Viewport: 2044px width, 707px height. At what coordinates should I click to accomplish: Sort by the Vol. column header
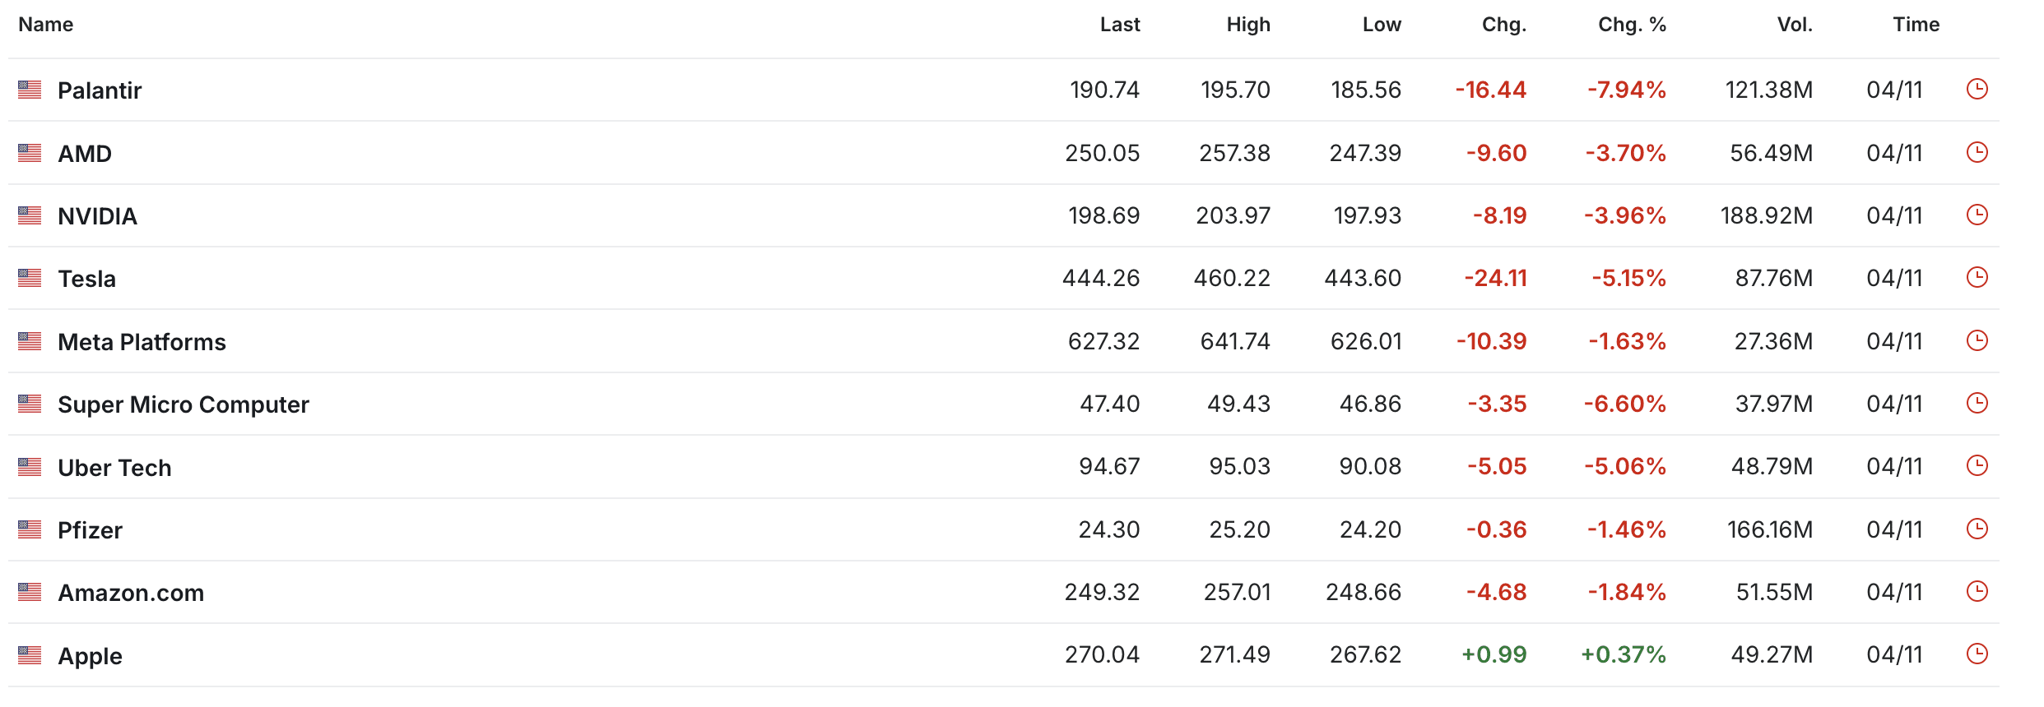click(1795, 25)
